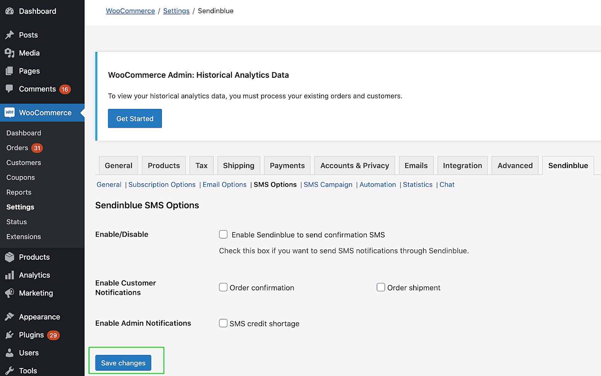601x376 pixels.
Task: Open the SMS Campaign link
Action: pyautogui.click(x=328, y=184)
